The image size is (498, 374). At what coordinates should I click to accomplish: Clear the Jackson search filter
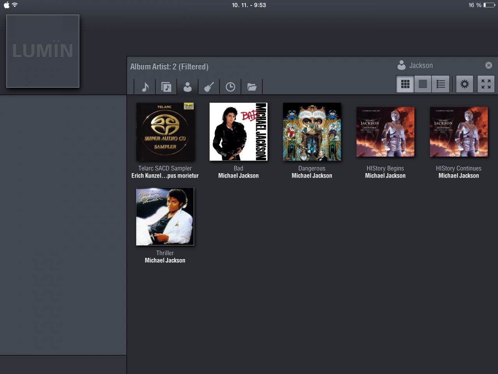pyautogui.click(x=489, y=65)
